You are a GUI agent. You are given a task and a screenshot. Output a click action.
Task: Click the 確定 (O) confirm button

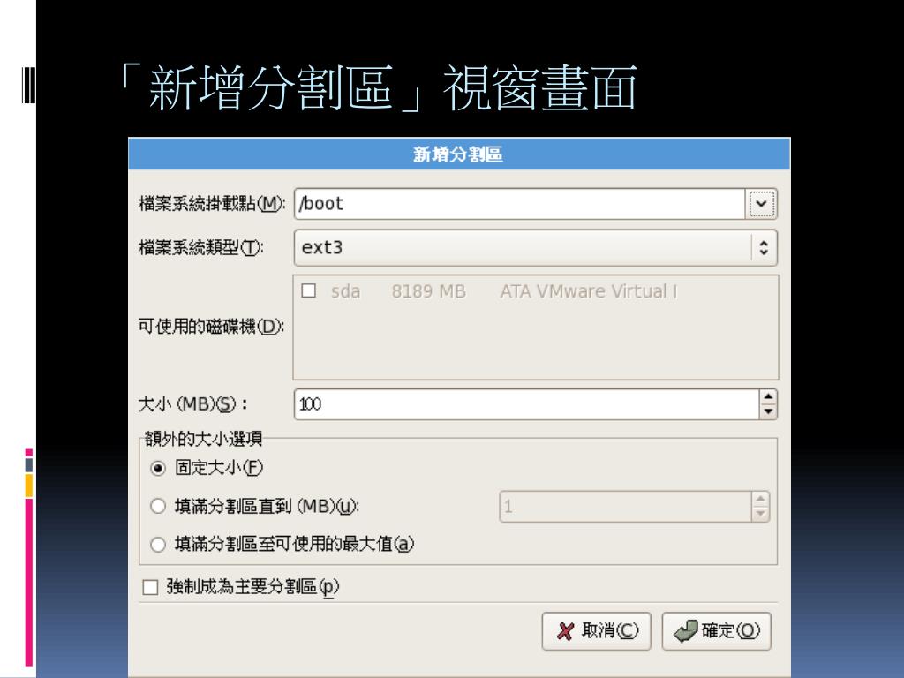coord(716,631)
